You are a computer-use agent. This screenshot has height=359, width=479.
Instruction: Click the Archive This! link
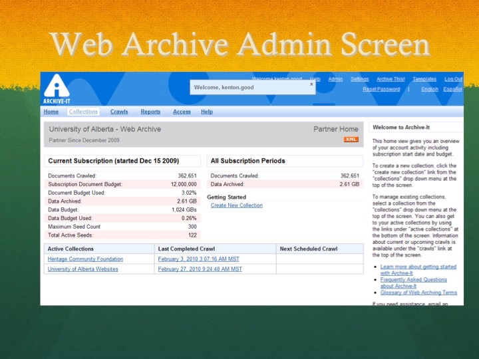(391, 79)
